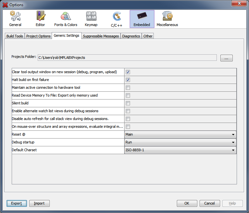Switch to the Project Options tab
Image resolution: width=249 pixels, height=213 pixels.
(x=38, y=36)
